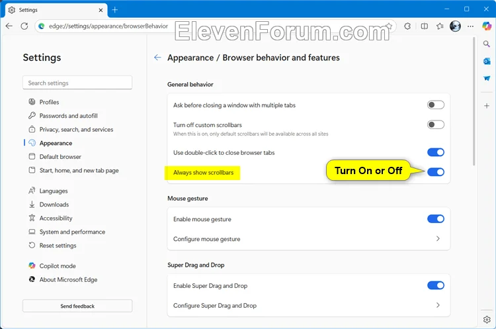
Task: Toggle Ask before closing a window with multiple tabs
Action: (x=436, y=105)
